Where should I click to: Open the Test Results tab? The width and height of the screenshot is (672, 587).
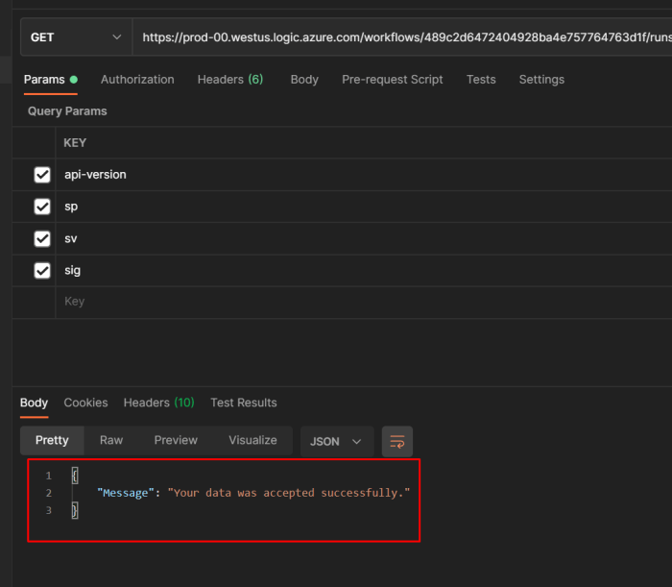pyautogui.click(x=244, y=403)
